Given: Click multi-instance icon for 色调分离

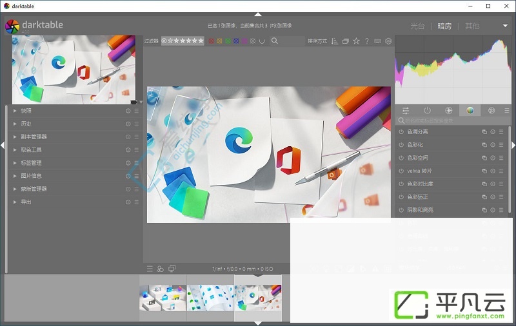Looking at the screenshot, I should coord(484,132).
